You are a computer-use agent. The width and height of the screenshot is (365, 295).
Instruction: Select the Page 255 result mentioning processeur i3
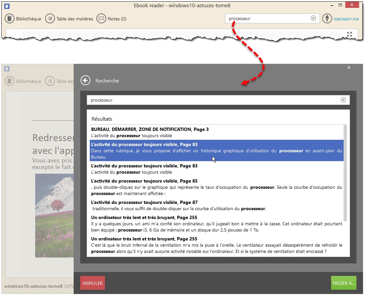point(216,224)
